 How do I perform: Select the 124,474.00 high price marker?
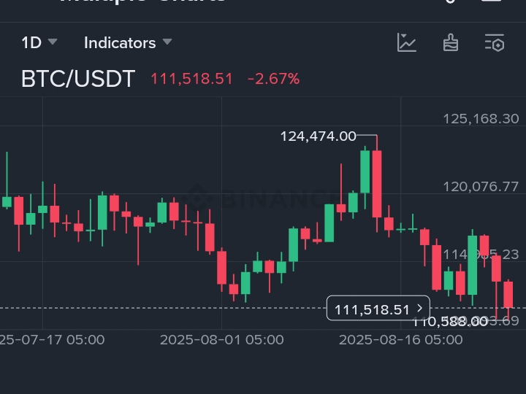tap(318, 136)
